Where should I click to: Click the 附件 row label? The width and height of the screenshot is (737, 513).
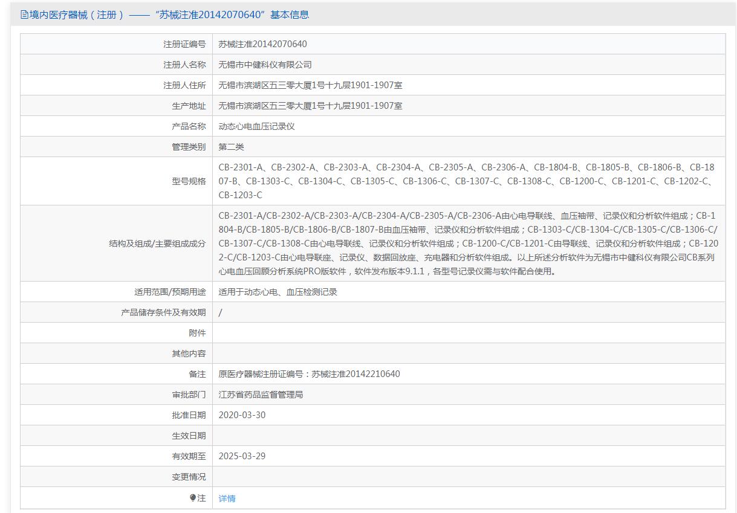[x=196, y=333]
